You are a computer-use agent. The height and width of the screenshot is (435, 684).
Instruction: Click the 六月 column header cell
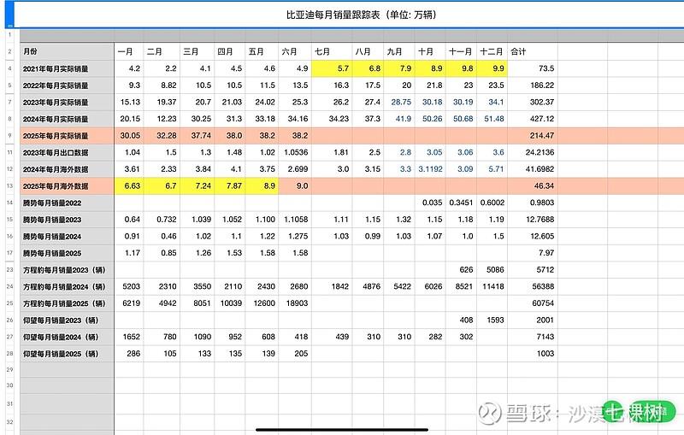[295, 51]
